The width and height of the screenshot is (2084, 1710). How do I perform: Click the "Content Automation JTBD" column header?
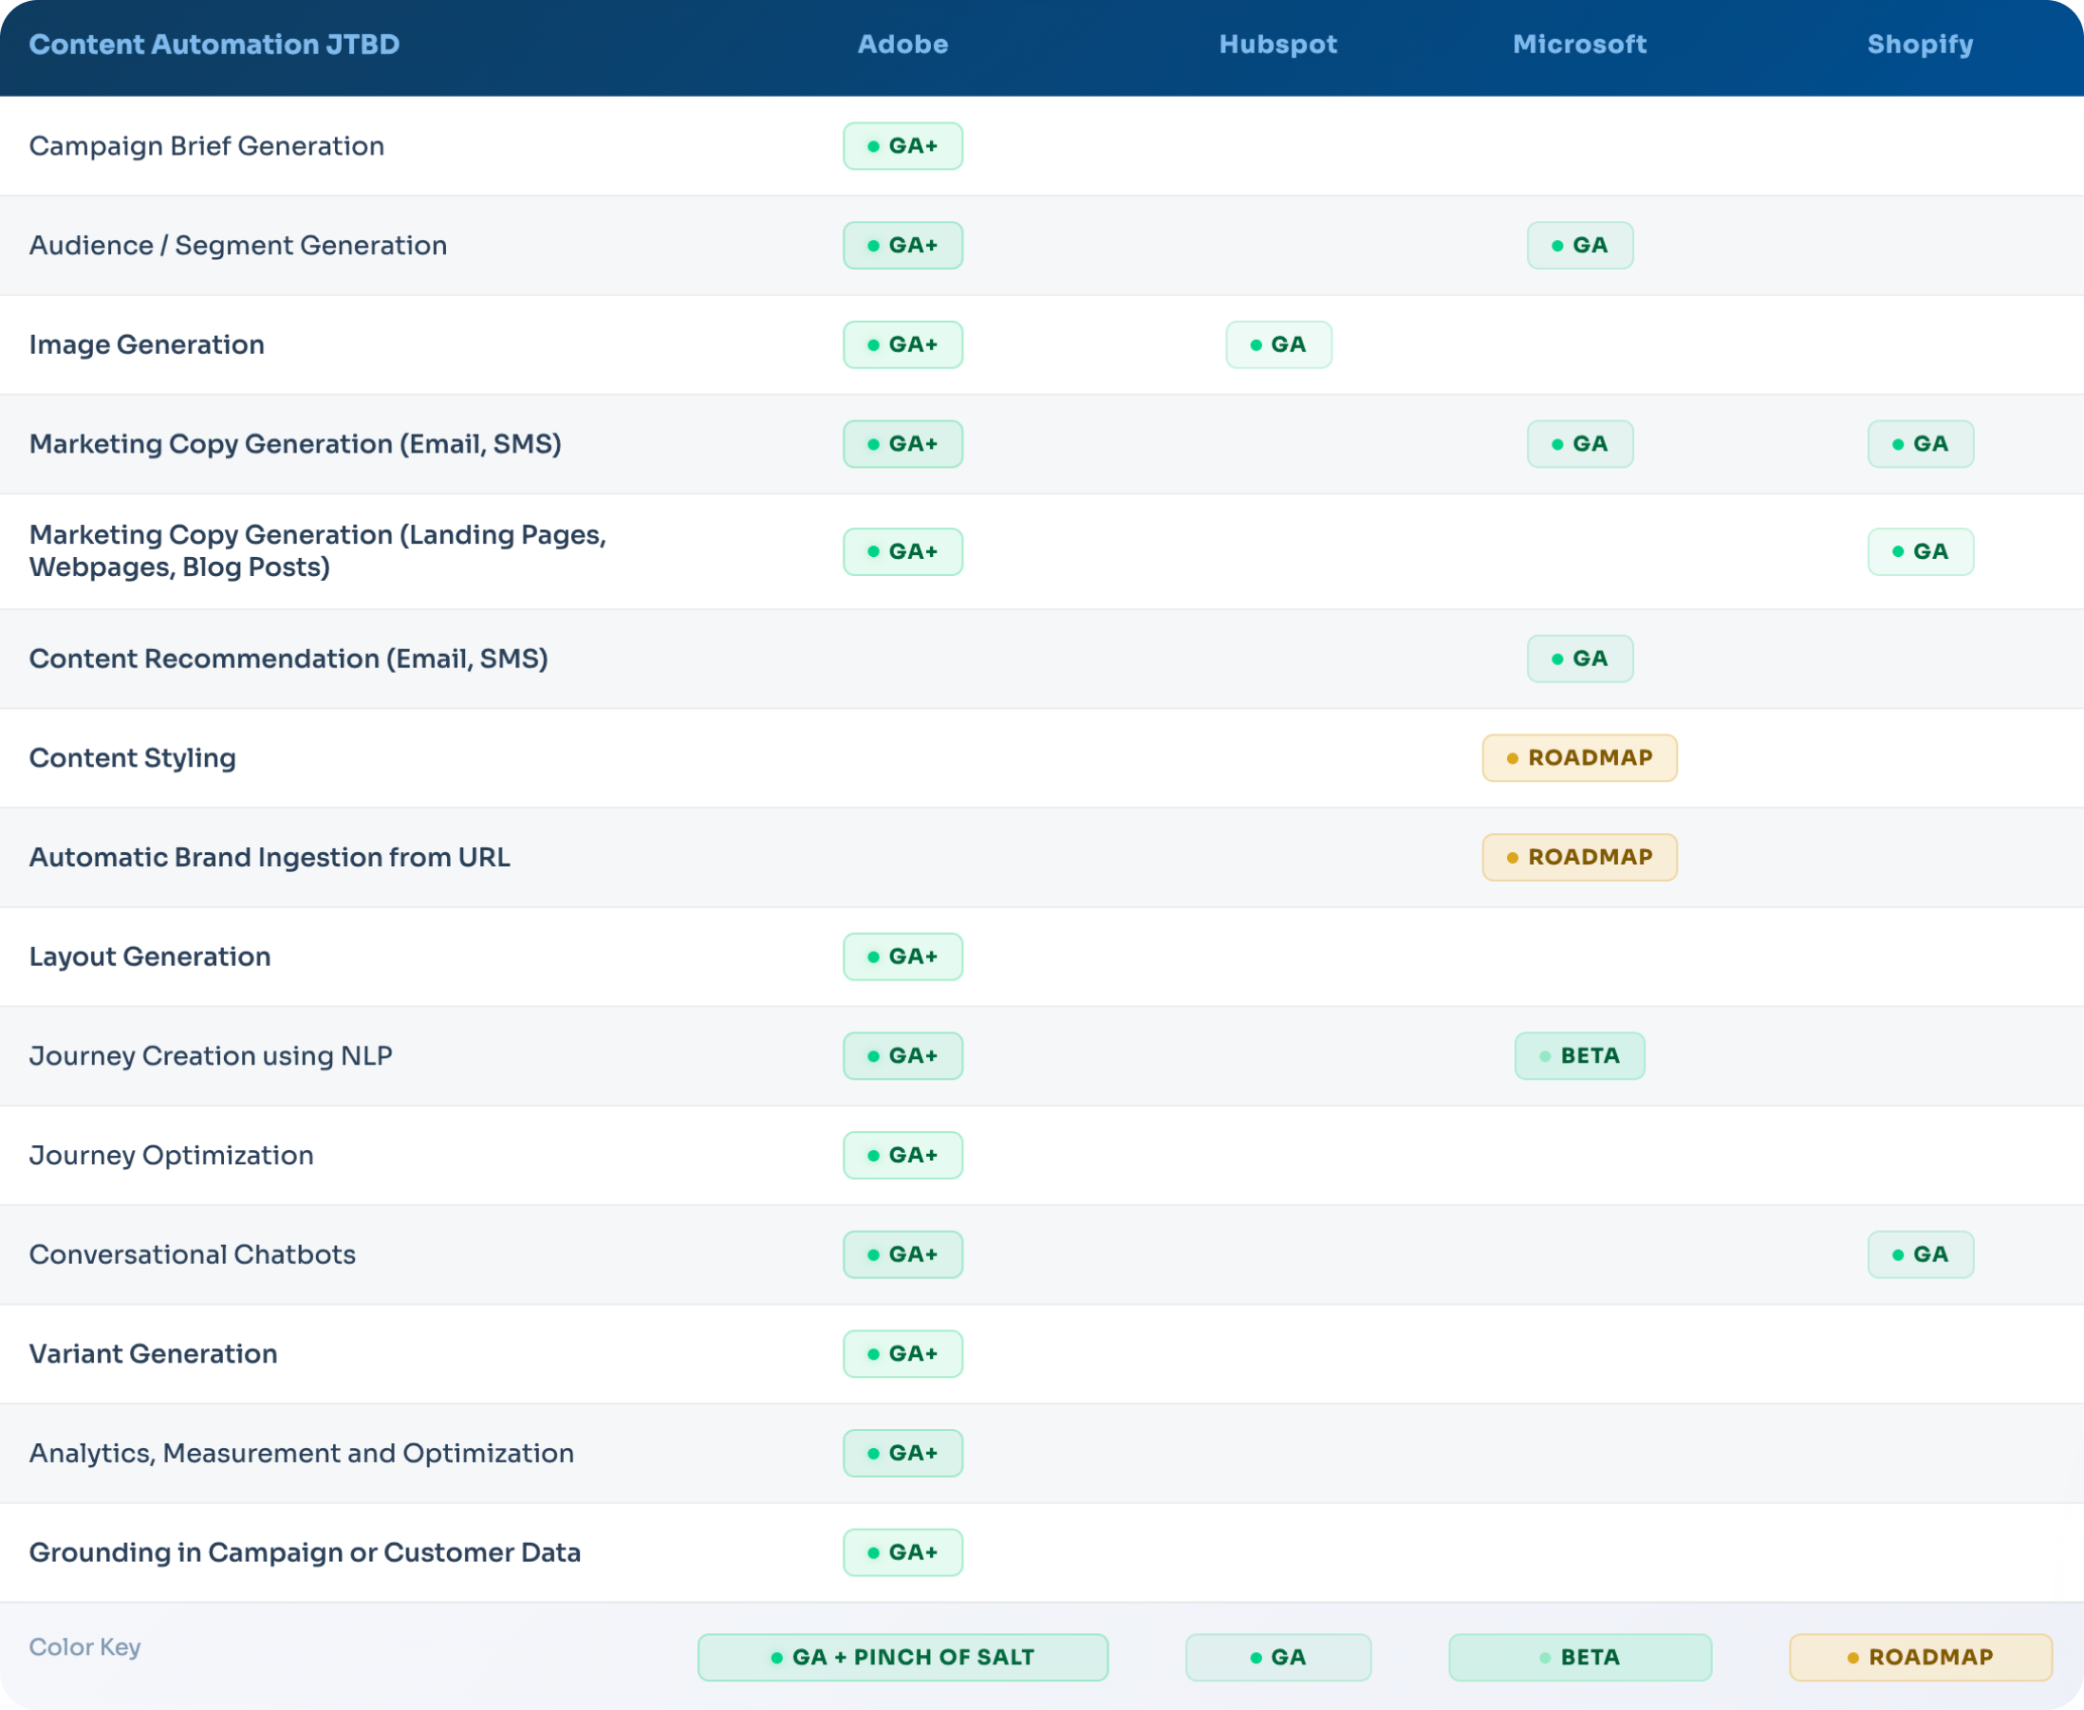click(x=214, y=45)
